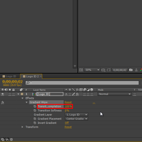Image resolution: width=142 pixels, height=142 pixels.
Task: Switch to the Logo ID tab
Action: tap(9, 76)
